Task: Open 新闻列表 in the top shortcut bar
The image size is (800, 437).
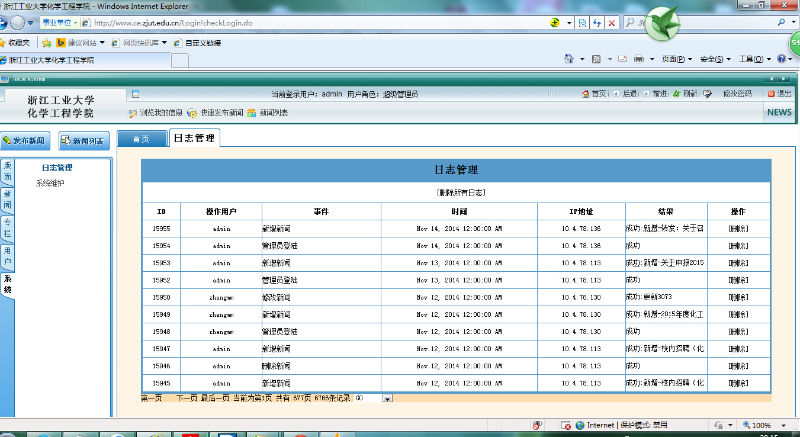Action: point(268,113)
